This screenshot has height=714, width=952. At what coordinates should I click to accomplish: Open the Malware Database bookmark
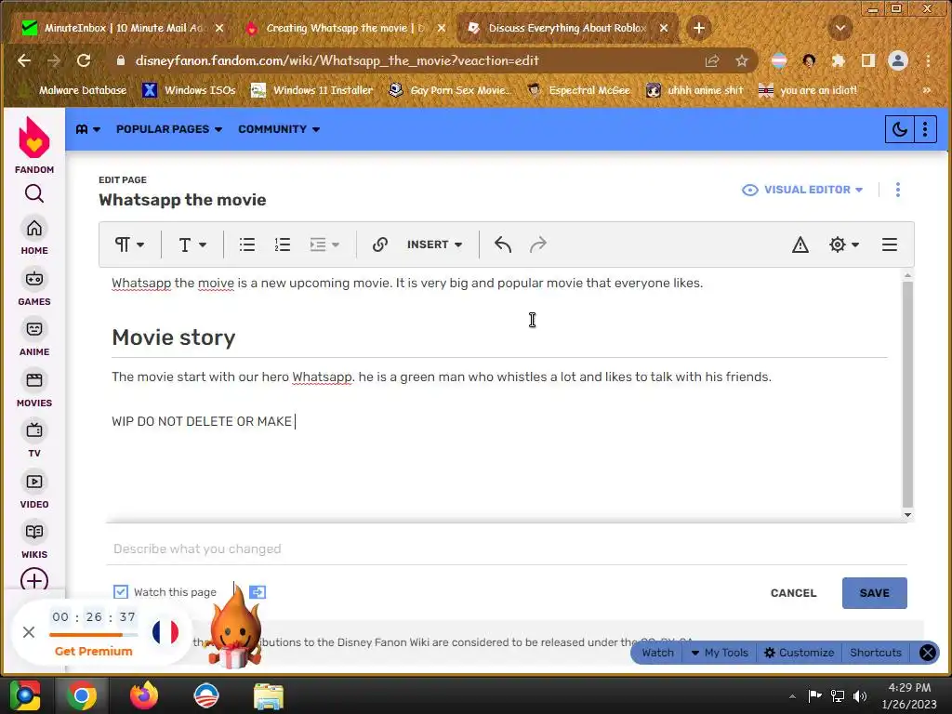click(73, 90)
